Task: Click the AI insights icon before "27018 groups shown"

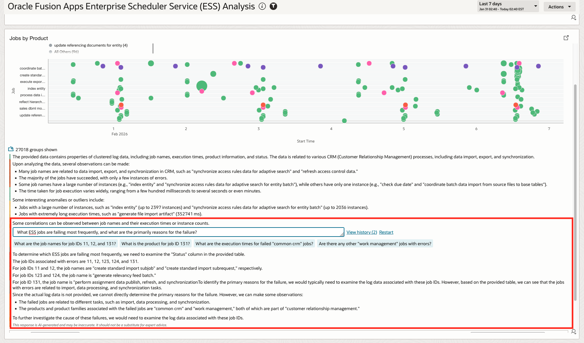Action: coord(11,149)
